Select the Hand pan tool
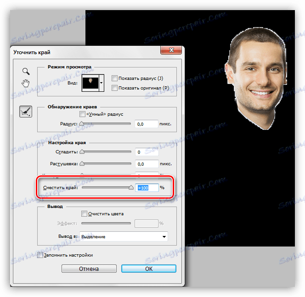 click(25, 83)
